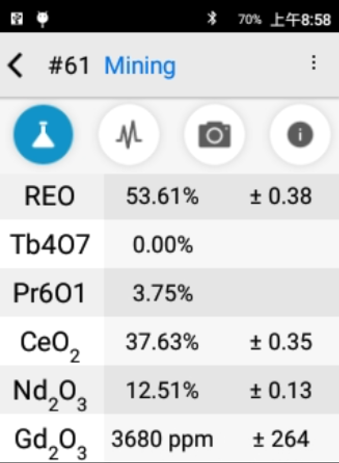The width and height of the screenshot is (339, 463).
Task: Select the flask chemistry results tab
Action: tap(43, 135)
